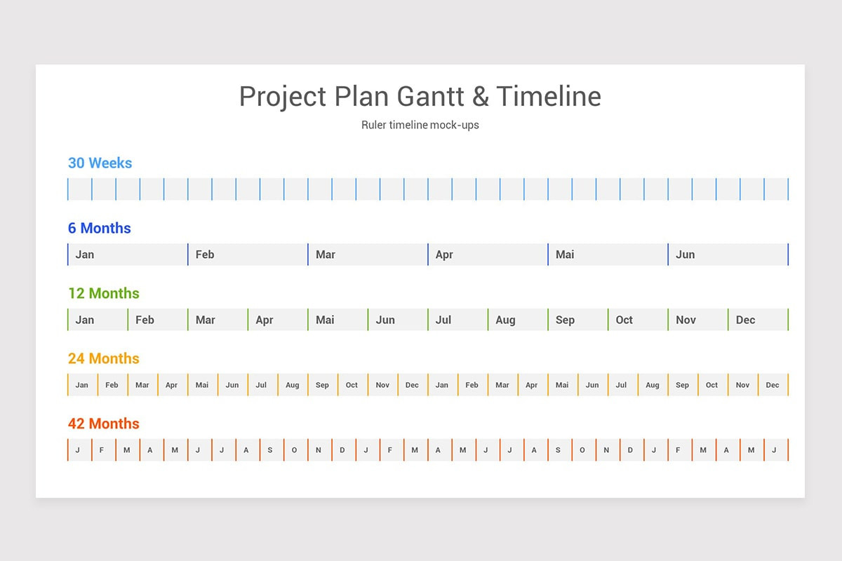Click the first Jan cell in 24 Months ruler
This screenshot has width=842, height=561.
[83, 385]
